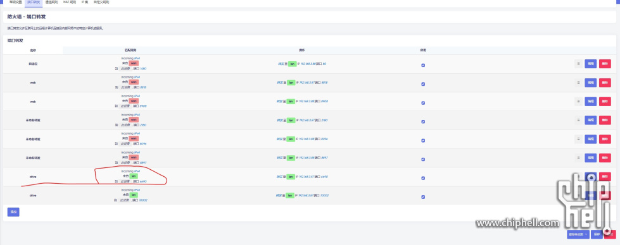This screenshot has width=620, height=245.
Task: Click the first drive rule name
Action: pos(33,177)
